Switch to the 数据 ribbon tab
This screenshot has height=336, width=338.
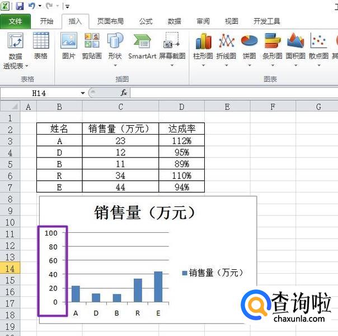pos(174,21)
